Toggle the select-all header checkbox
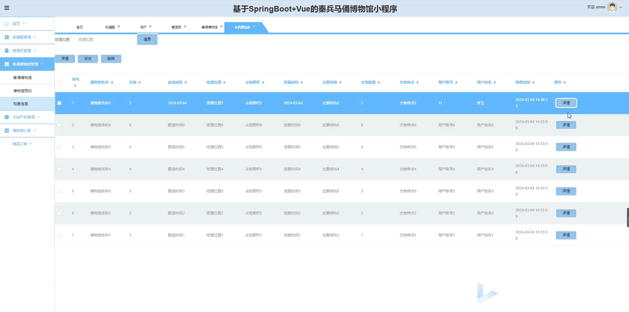This screenshot has width=629, height=312. [59, 82]
